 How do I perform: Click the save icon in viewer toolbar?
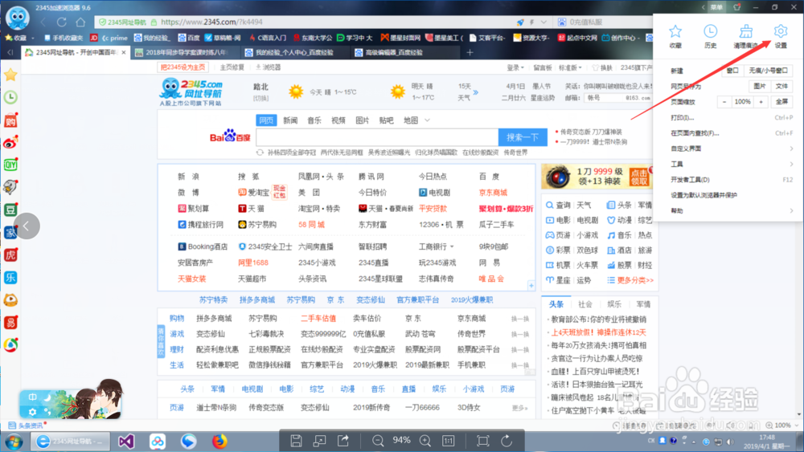click(296, 441)
